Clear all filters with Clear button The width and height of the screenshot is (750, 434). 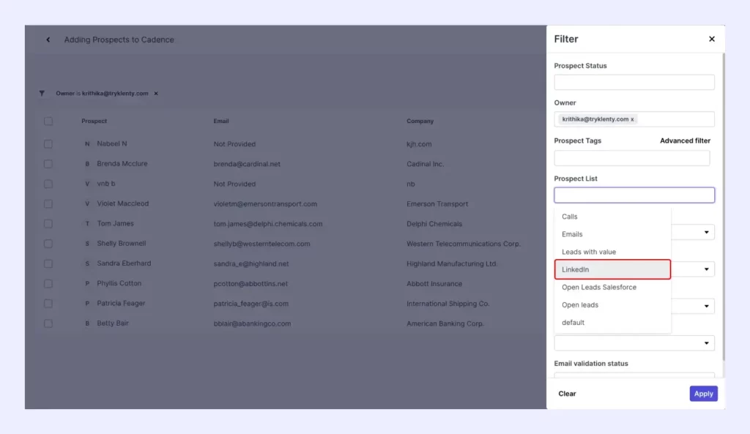(567, 393)
